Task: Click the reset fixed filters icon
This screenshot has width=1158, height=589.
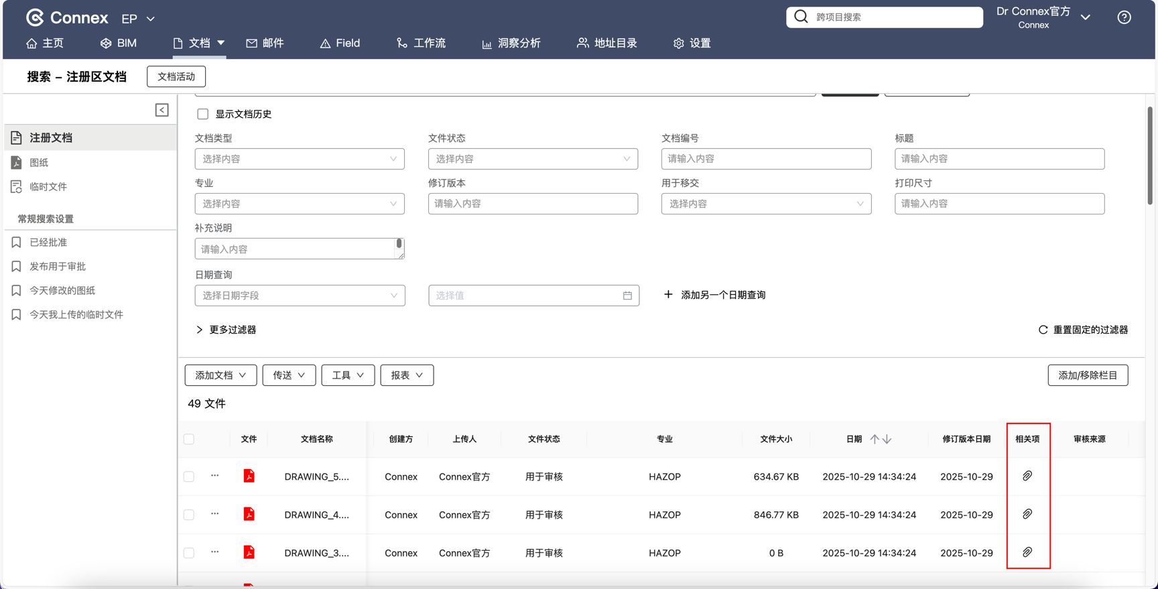Action: (1043, 330)
